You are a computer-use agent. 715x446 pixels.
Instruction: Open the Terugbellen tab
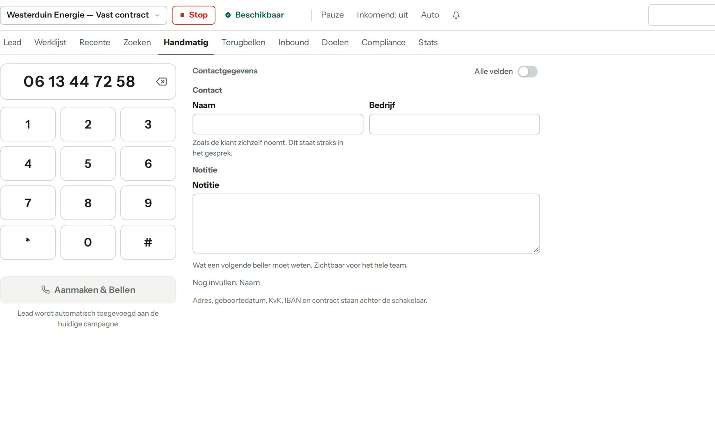coord(243,42)
